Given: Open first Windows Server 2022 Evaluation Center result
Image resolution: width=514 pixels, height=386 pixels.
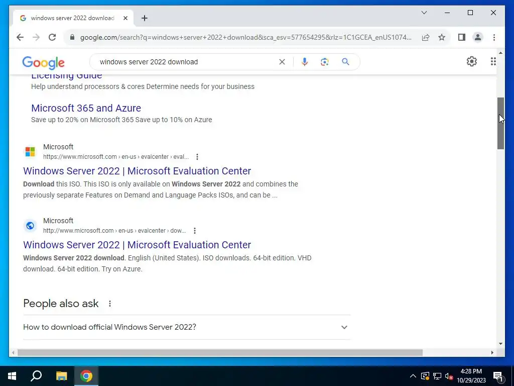Looking at the screenshot, I should coord(137,171).
